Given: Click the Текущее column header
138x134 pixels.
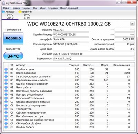Looking at the screenshot, I should [73, 65].
